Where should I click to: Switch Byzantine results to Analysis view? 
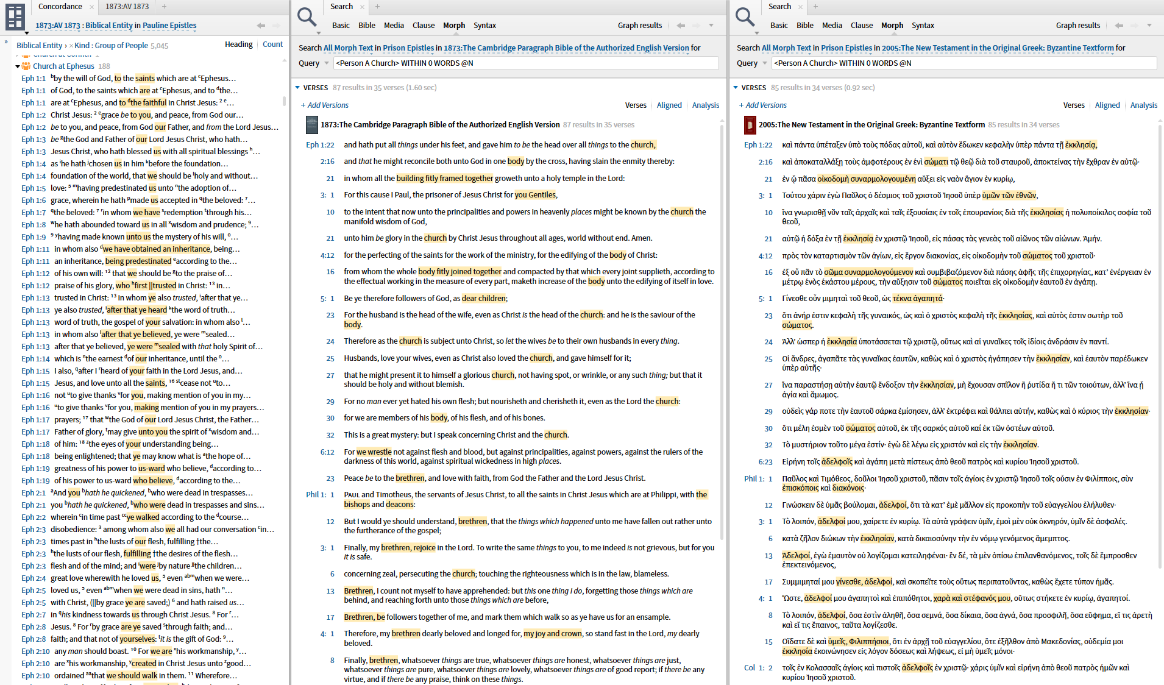1144,105
